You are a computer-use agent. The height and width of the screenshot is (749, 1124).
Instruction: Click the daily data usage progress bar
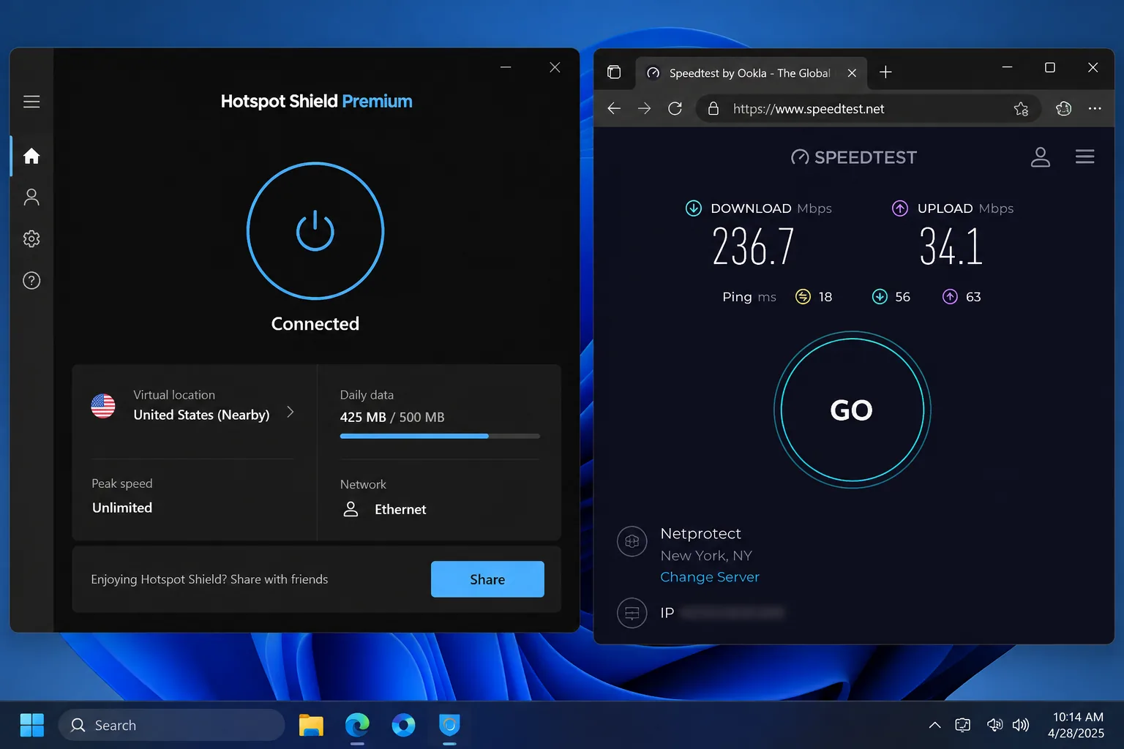[x=440, y=436]
